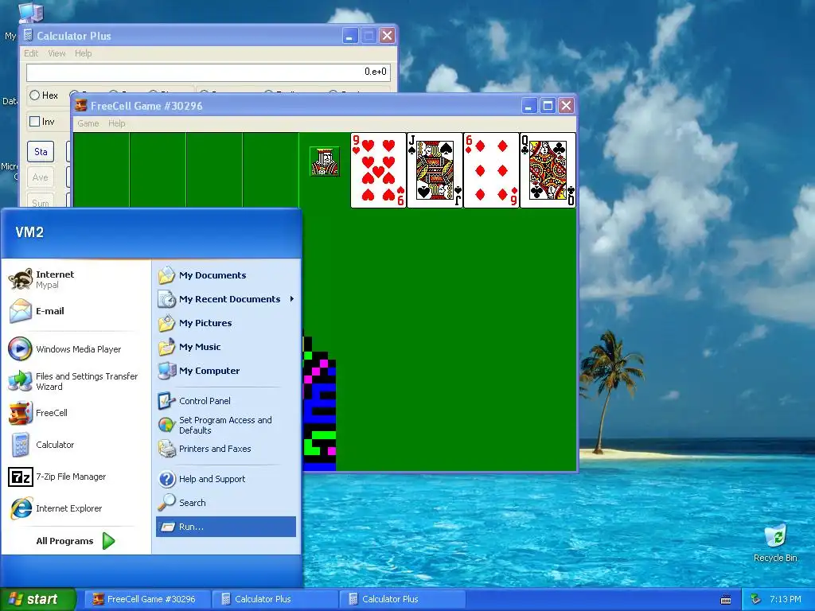Open Search from Start menu

click(x=226, y=503)
